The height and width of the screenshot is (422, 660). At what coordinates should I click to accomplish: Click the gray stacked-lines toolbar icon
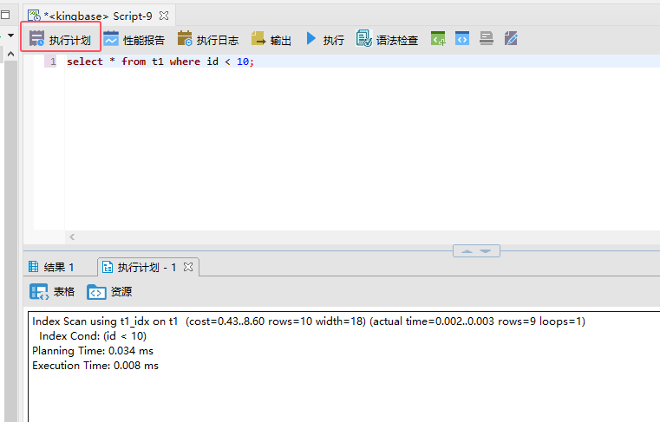[x=487, y=39]
